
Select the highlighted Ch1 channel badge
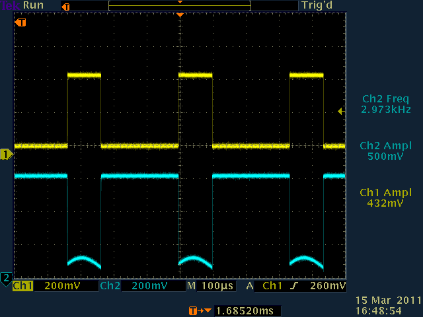(22, 287)
